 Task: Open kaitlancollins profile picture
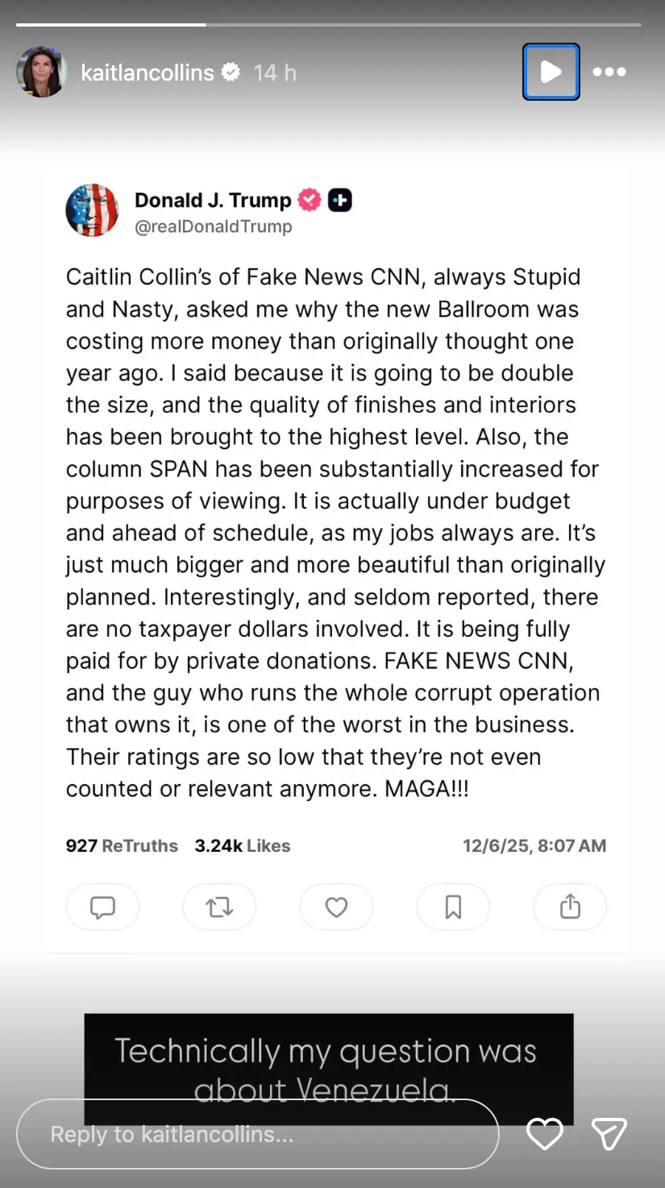click(42, 72)
